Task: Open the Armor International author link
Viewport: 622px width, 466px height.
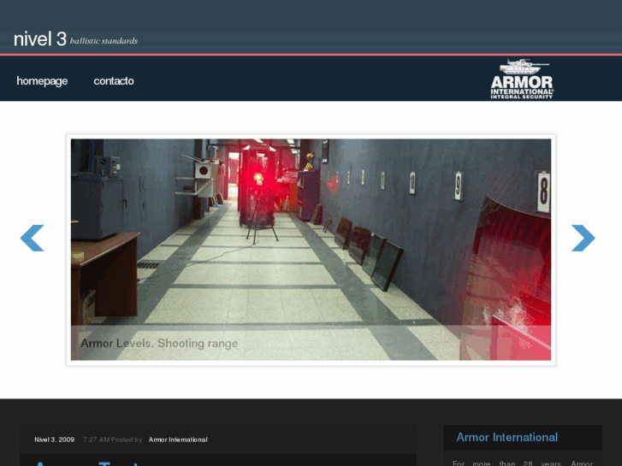Action: point(178,439)
